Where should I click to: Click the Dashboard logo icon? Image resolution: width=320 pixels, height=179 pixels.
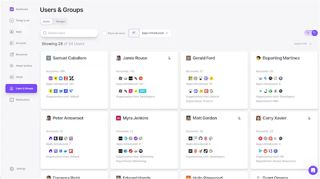point(12,9)
